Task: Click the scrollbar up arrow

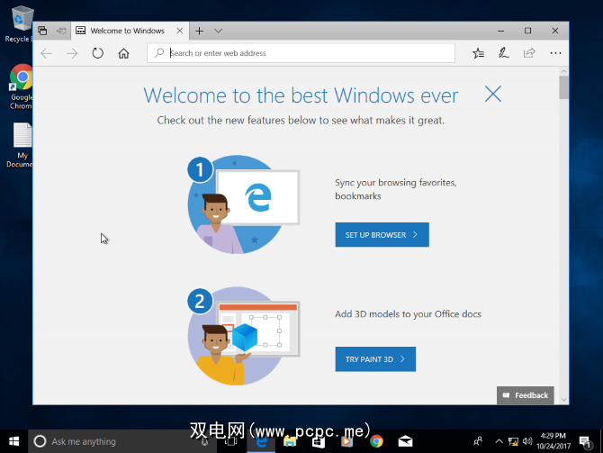Action: [563, 71]
